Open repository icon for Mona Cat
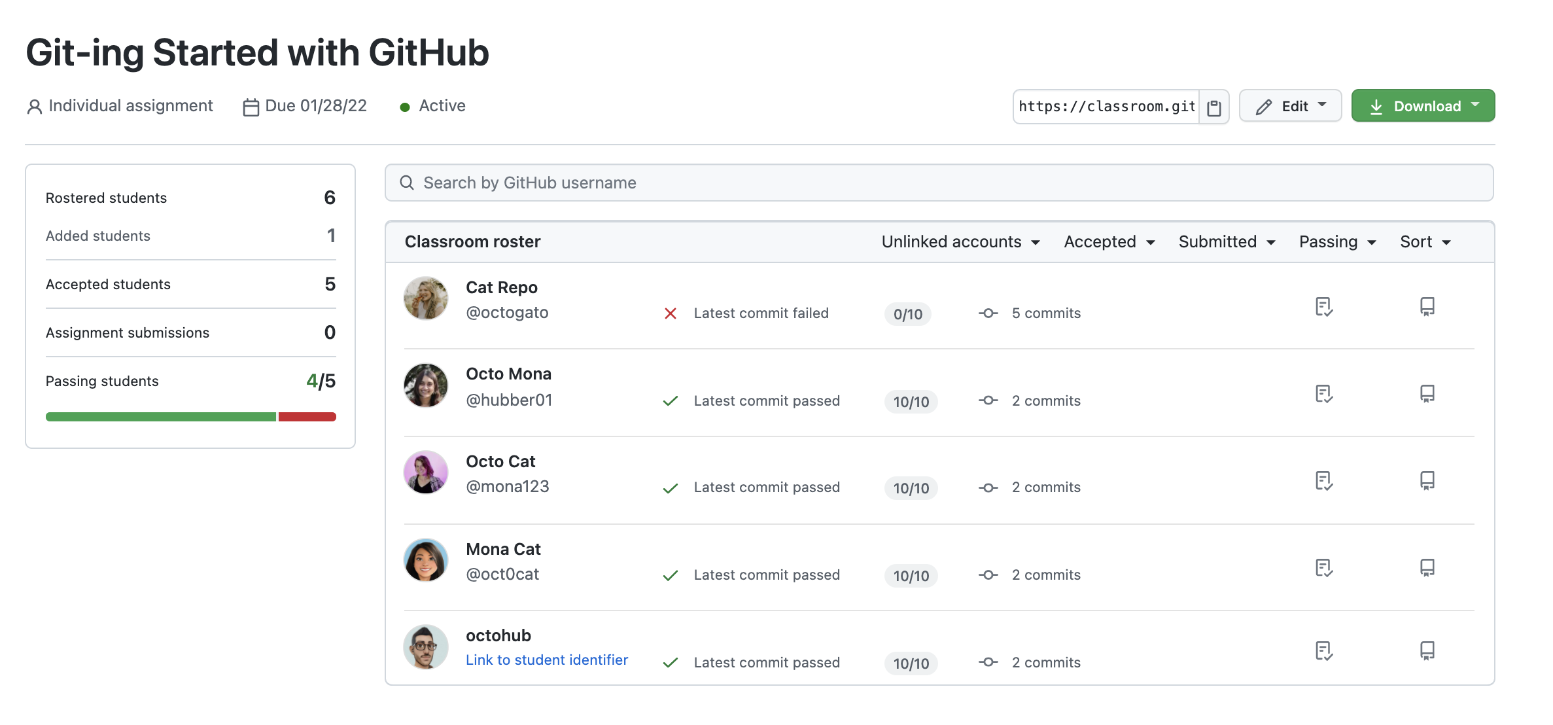Screen dimensions: 1553x725 pos(1427,568)
